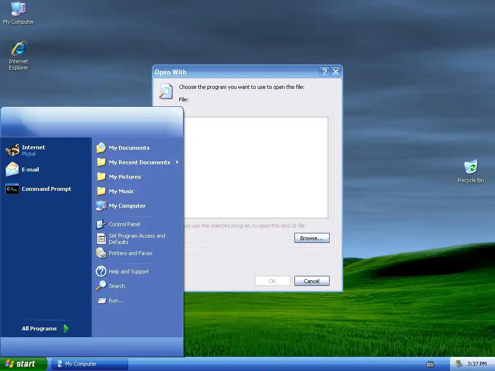Click the My Music folder icon
Viewport: 495px width, 371px height.
coord(101,191)
